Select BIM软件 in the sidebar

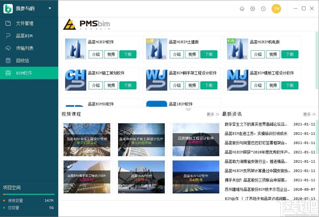[x=29, y=73]
